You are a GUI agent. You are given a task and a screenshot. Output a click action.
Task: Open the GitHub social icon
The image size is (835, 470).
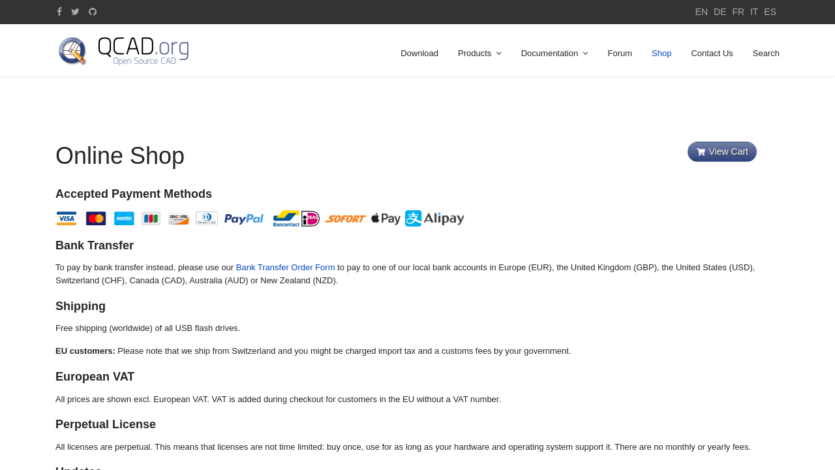coord(93,12)
